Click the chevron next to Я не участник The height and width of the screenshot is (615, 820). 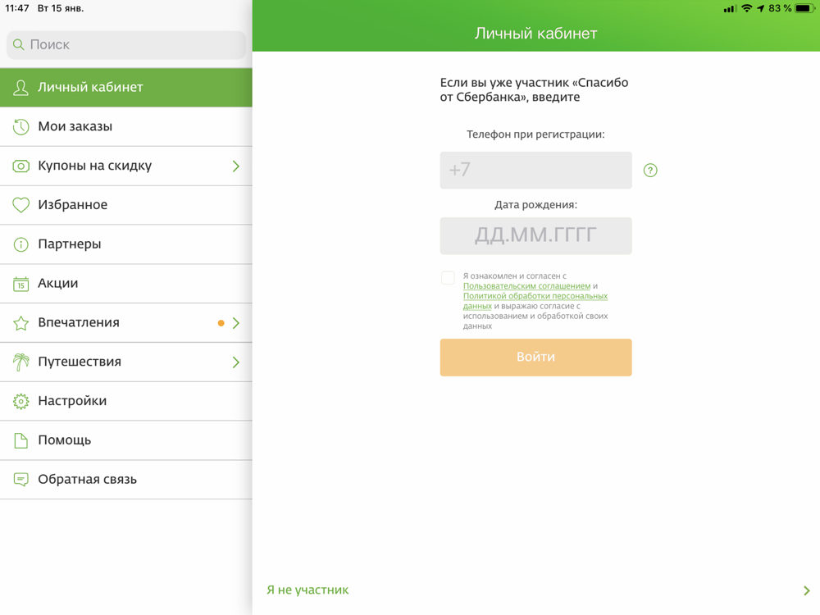click(x=806, y=590)
